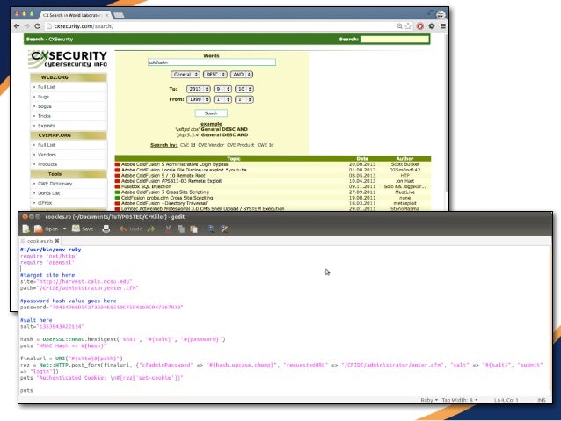Click the Chrome address bar URL

(84, 26)
